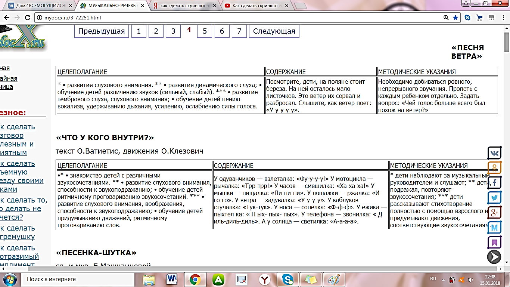Click the vertical scrollbar thumb
Image resolution: width=510 pixels, height=287 pixels.
click(x=507, y=42)
